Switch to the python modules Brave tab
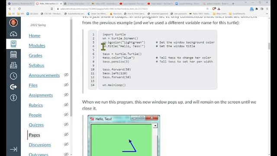The image size is (277, 156). 216,3
